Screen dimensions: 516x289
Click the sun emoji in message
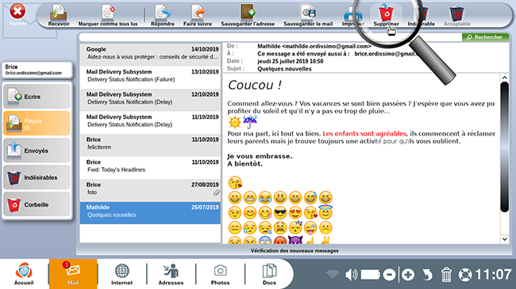235,122
